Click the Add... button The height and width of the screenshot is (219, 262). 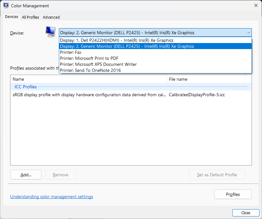pyautogui.click(x=26, y=175)
